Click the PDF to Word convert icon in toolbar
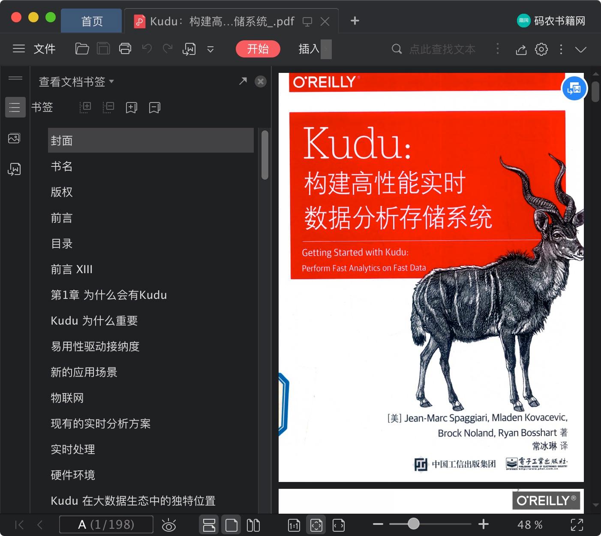601x536 pixels. 189,49
